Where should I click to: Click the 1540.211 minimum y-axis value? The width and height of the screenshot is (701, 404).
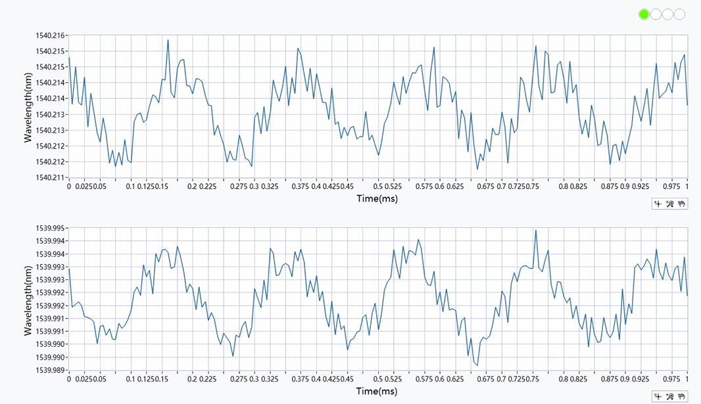(50, 177)
